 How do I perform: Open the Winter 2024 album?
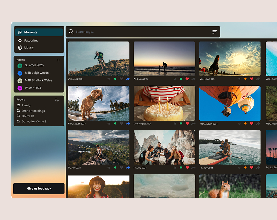(33, 88)
